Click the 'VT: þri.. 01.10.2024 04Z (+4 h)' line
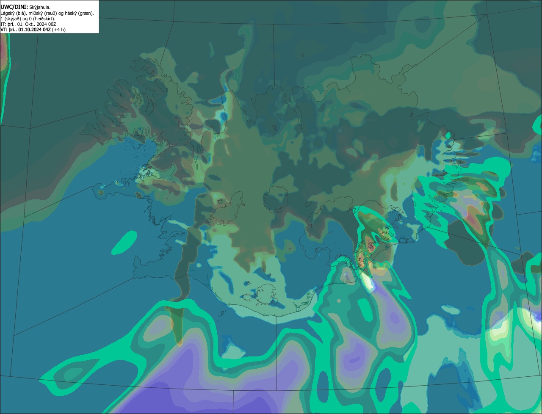542x414 pixels. (33, 30)
